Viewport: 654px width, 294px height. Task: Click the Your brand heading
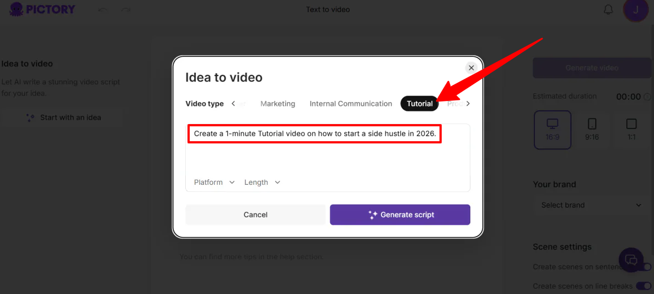554,184
